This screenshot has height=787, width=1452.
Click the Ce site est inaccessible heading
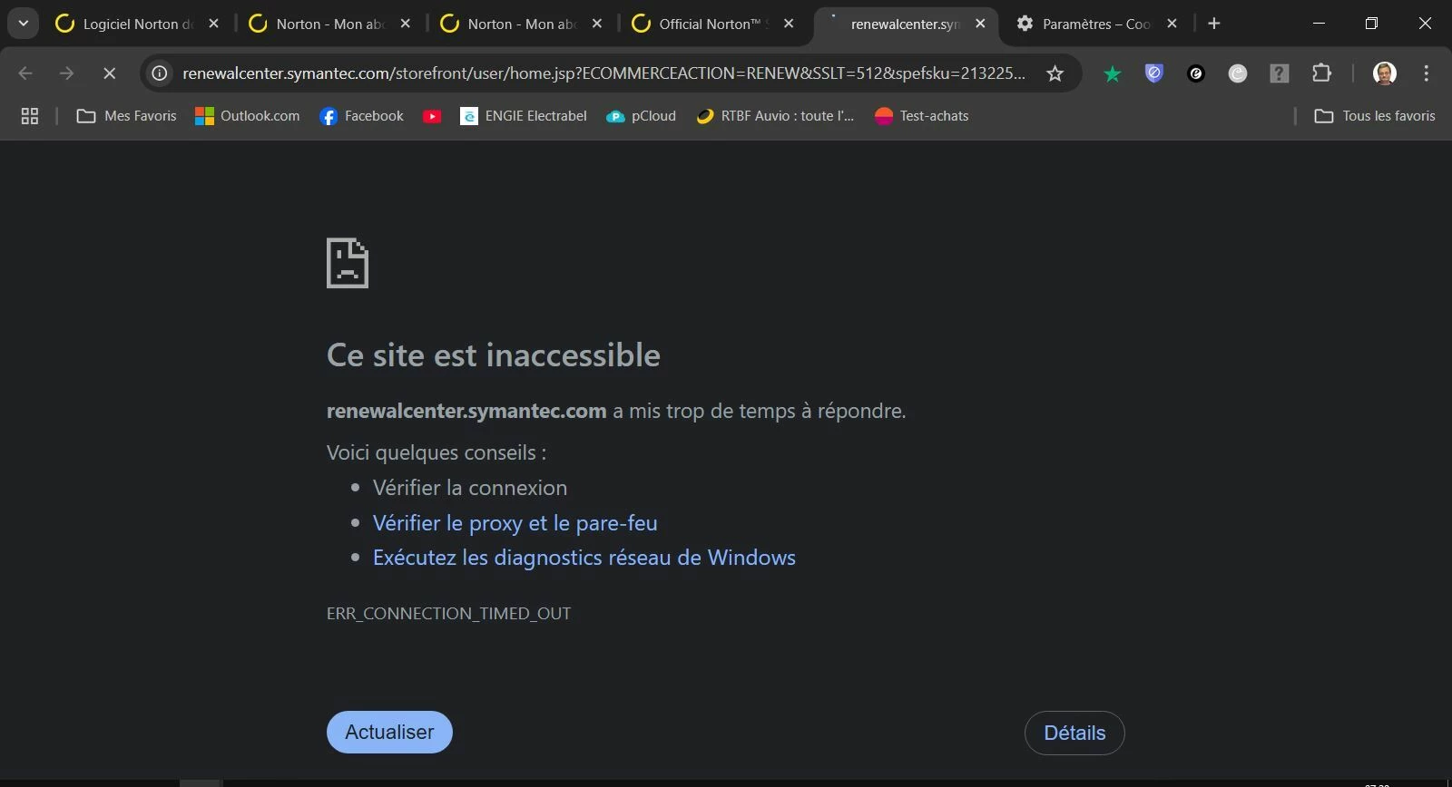tap(494, 355)
